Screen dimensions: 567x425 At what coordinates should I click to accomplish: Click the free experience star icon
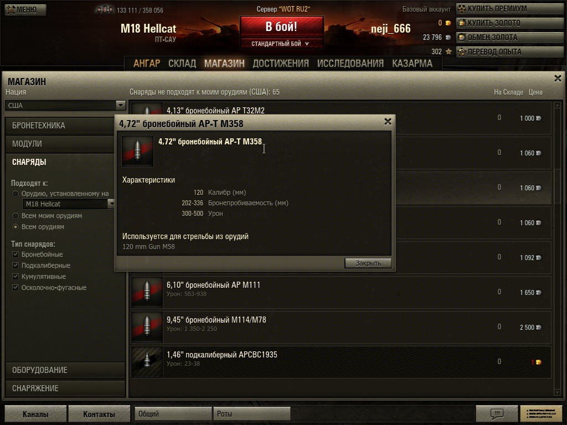(449, 51)
